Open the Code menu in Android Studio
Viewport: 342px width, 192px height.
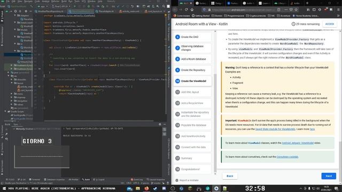pyautogui.click(x=37, y=1)
